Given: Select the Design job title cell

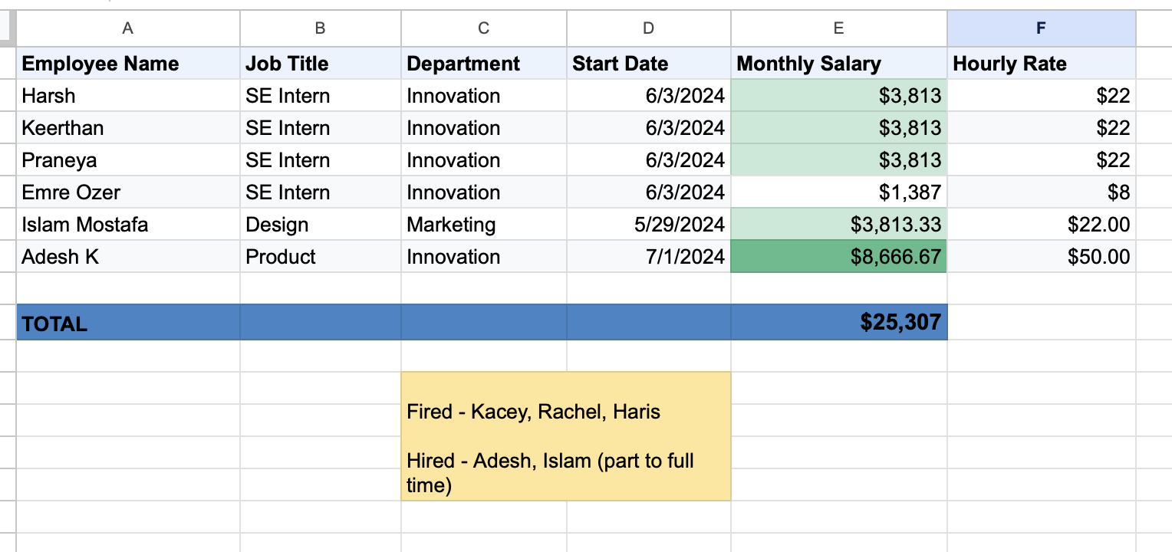Looking at the screenshot, I should pyautogui.click(x=320, y=225).
